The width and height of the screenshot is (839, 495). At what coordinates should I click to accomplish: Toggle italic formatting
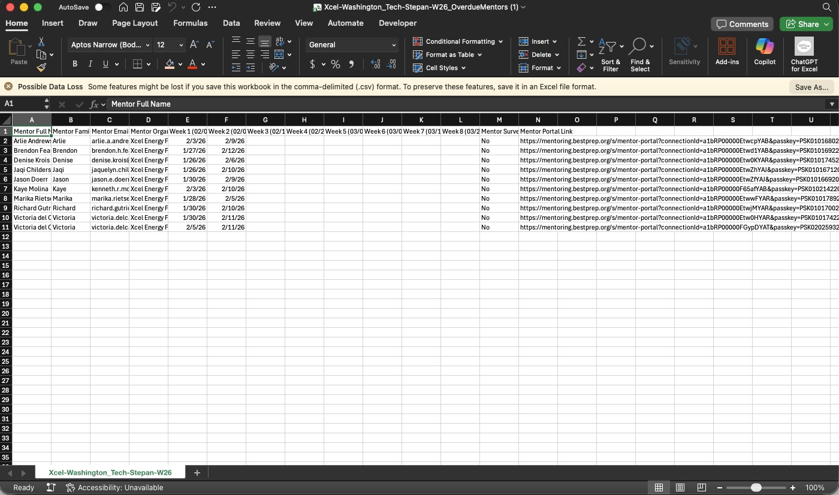[x=90, y=64]
